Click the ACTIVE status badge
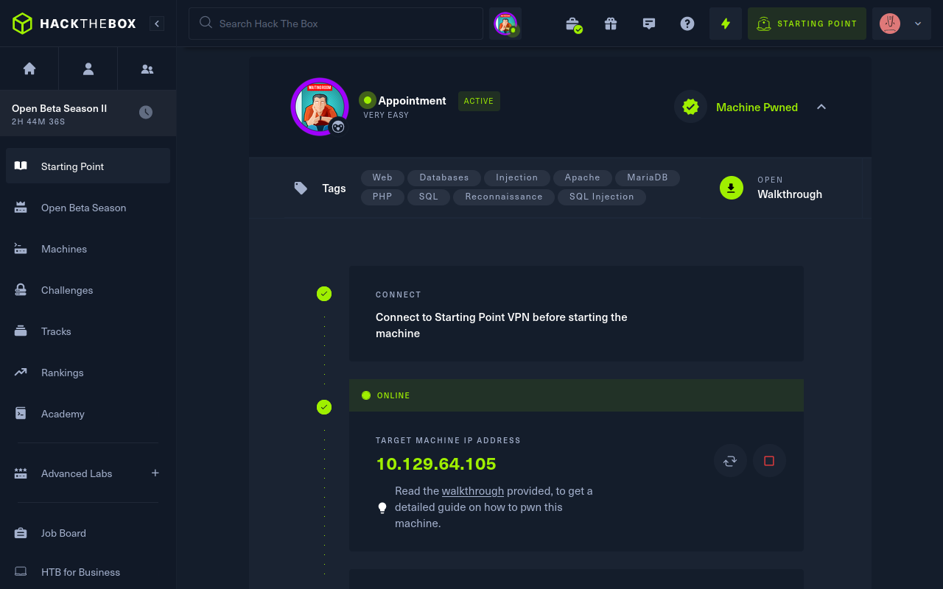Screen dimensions: 943x589 tap(479, 101)
